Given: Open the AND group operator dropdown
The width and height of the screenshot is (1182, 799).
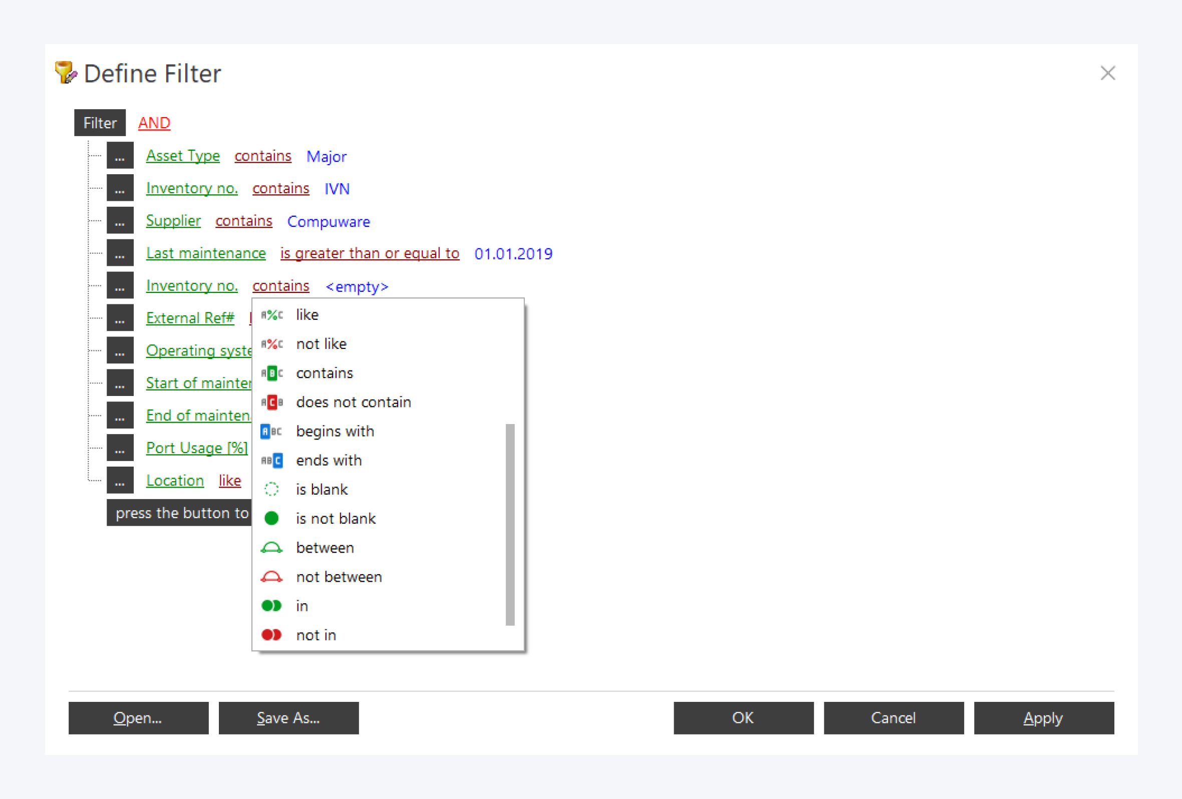Looking at the screenshot, I should [x=154, y=123].
